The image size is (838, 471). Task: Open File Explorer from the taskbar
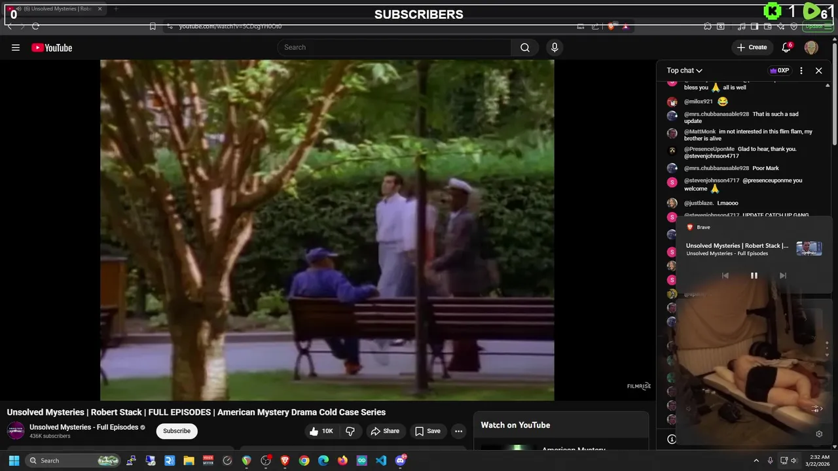tap(189, 461)
